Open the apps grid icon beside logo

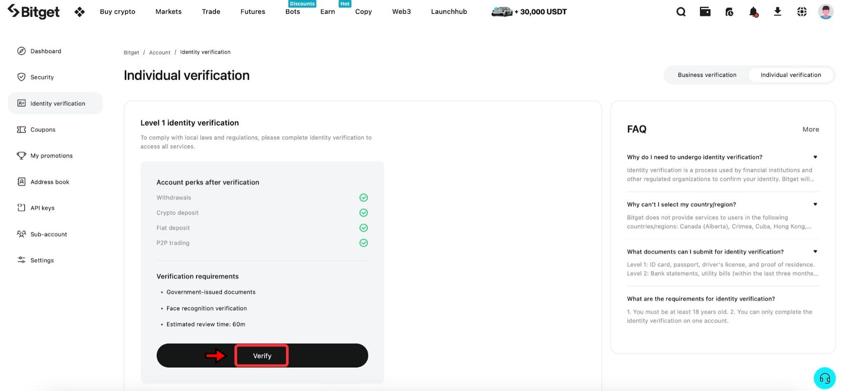[x=80, y=12]
